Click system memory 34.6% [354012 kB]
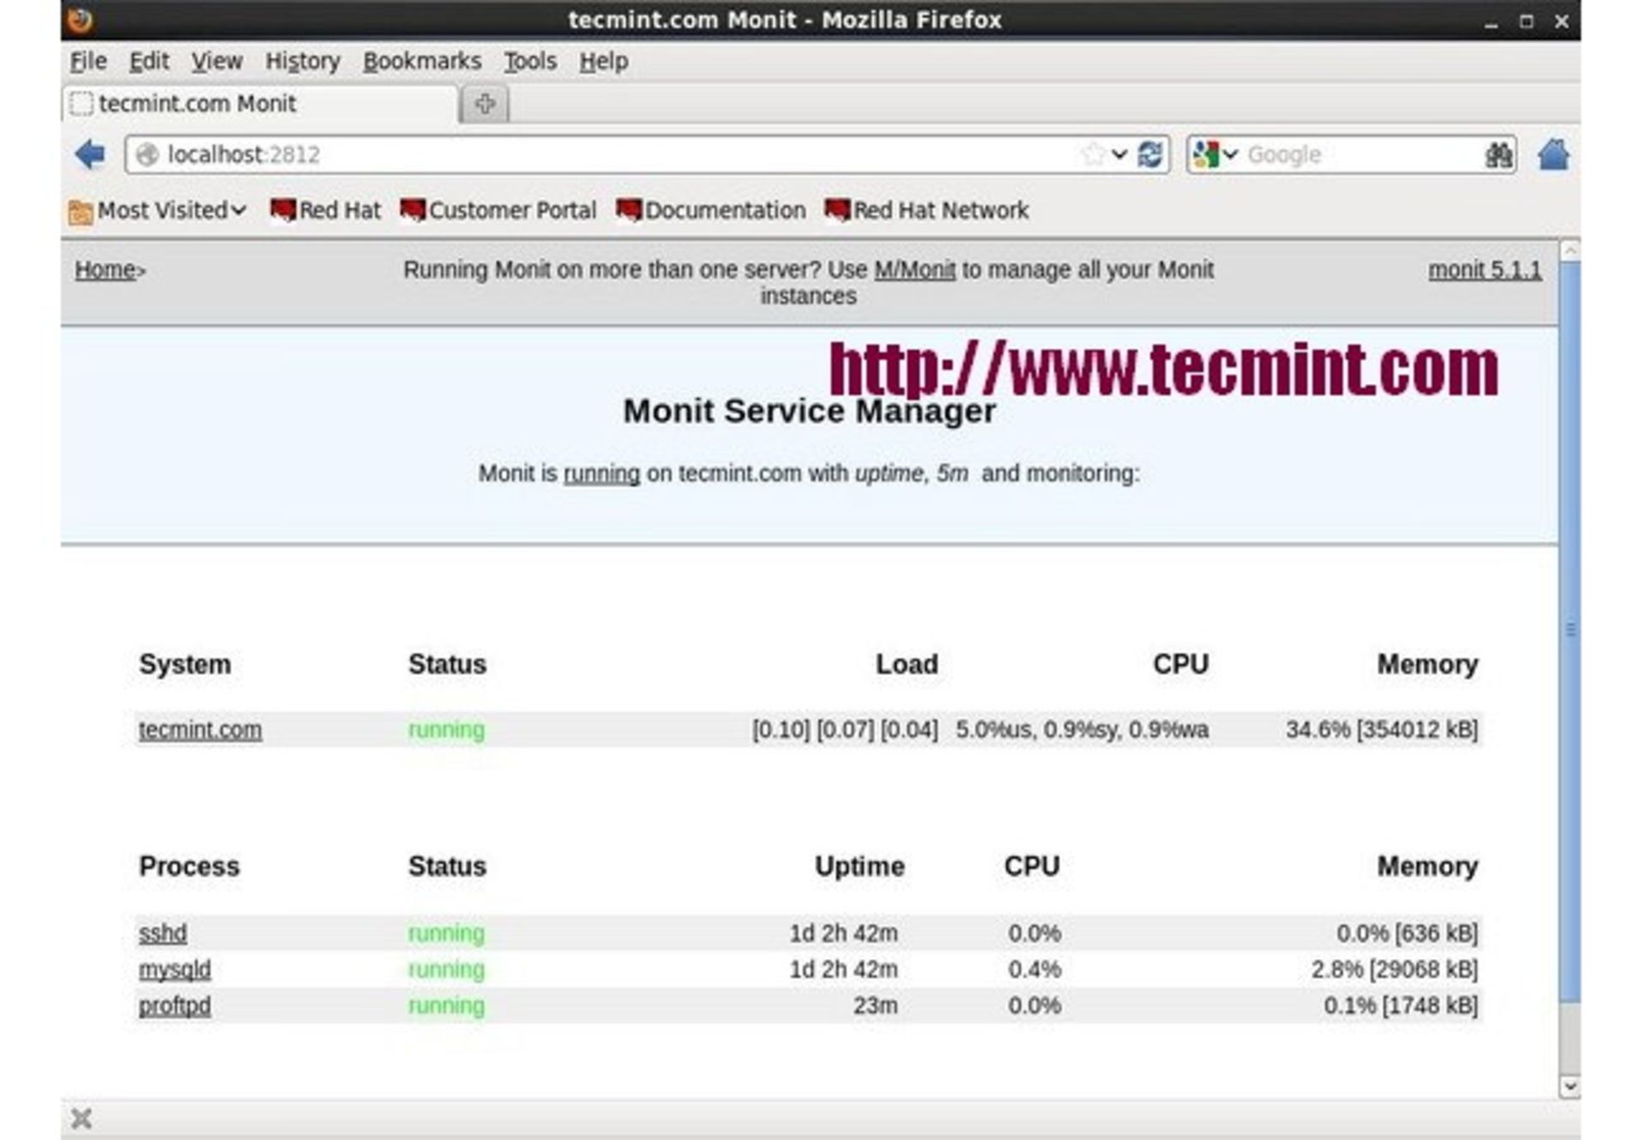This screenshot has height=1140, width=1647. click(x=1382, y=730)
